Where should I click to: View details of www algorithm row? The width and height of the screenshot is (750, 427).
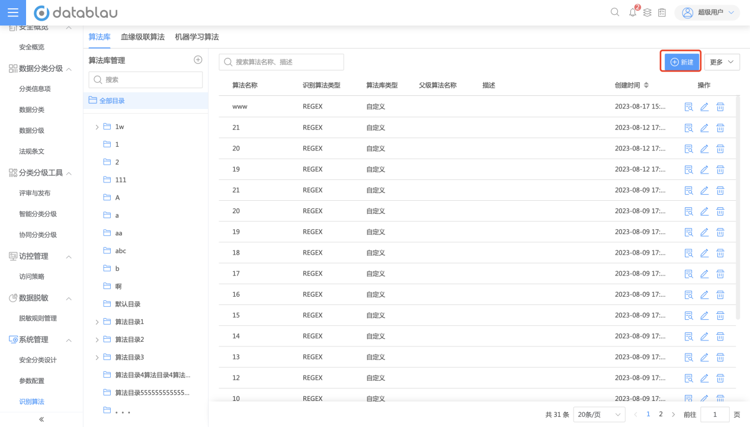[x=688, y=107]
